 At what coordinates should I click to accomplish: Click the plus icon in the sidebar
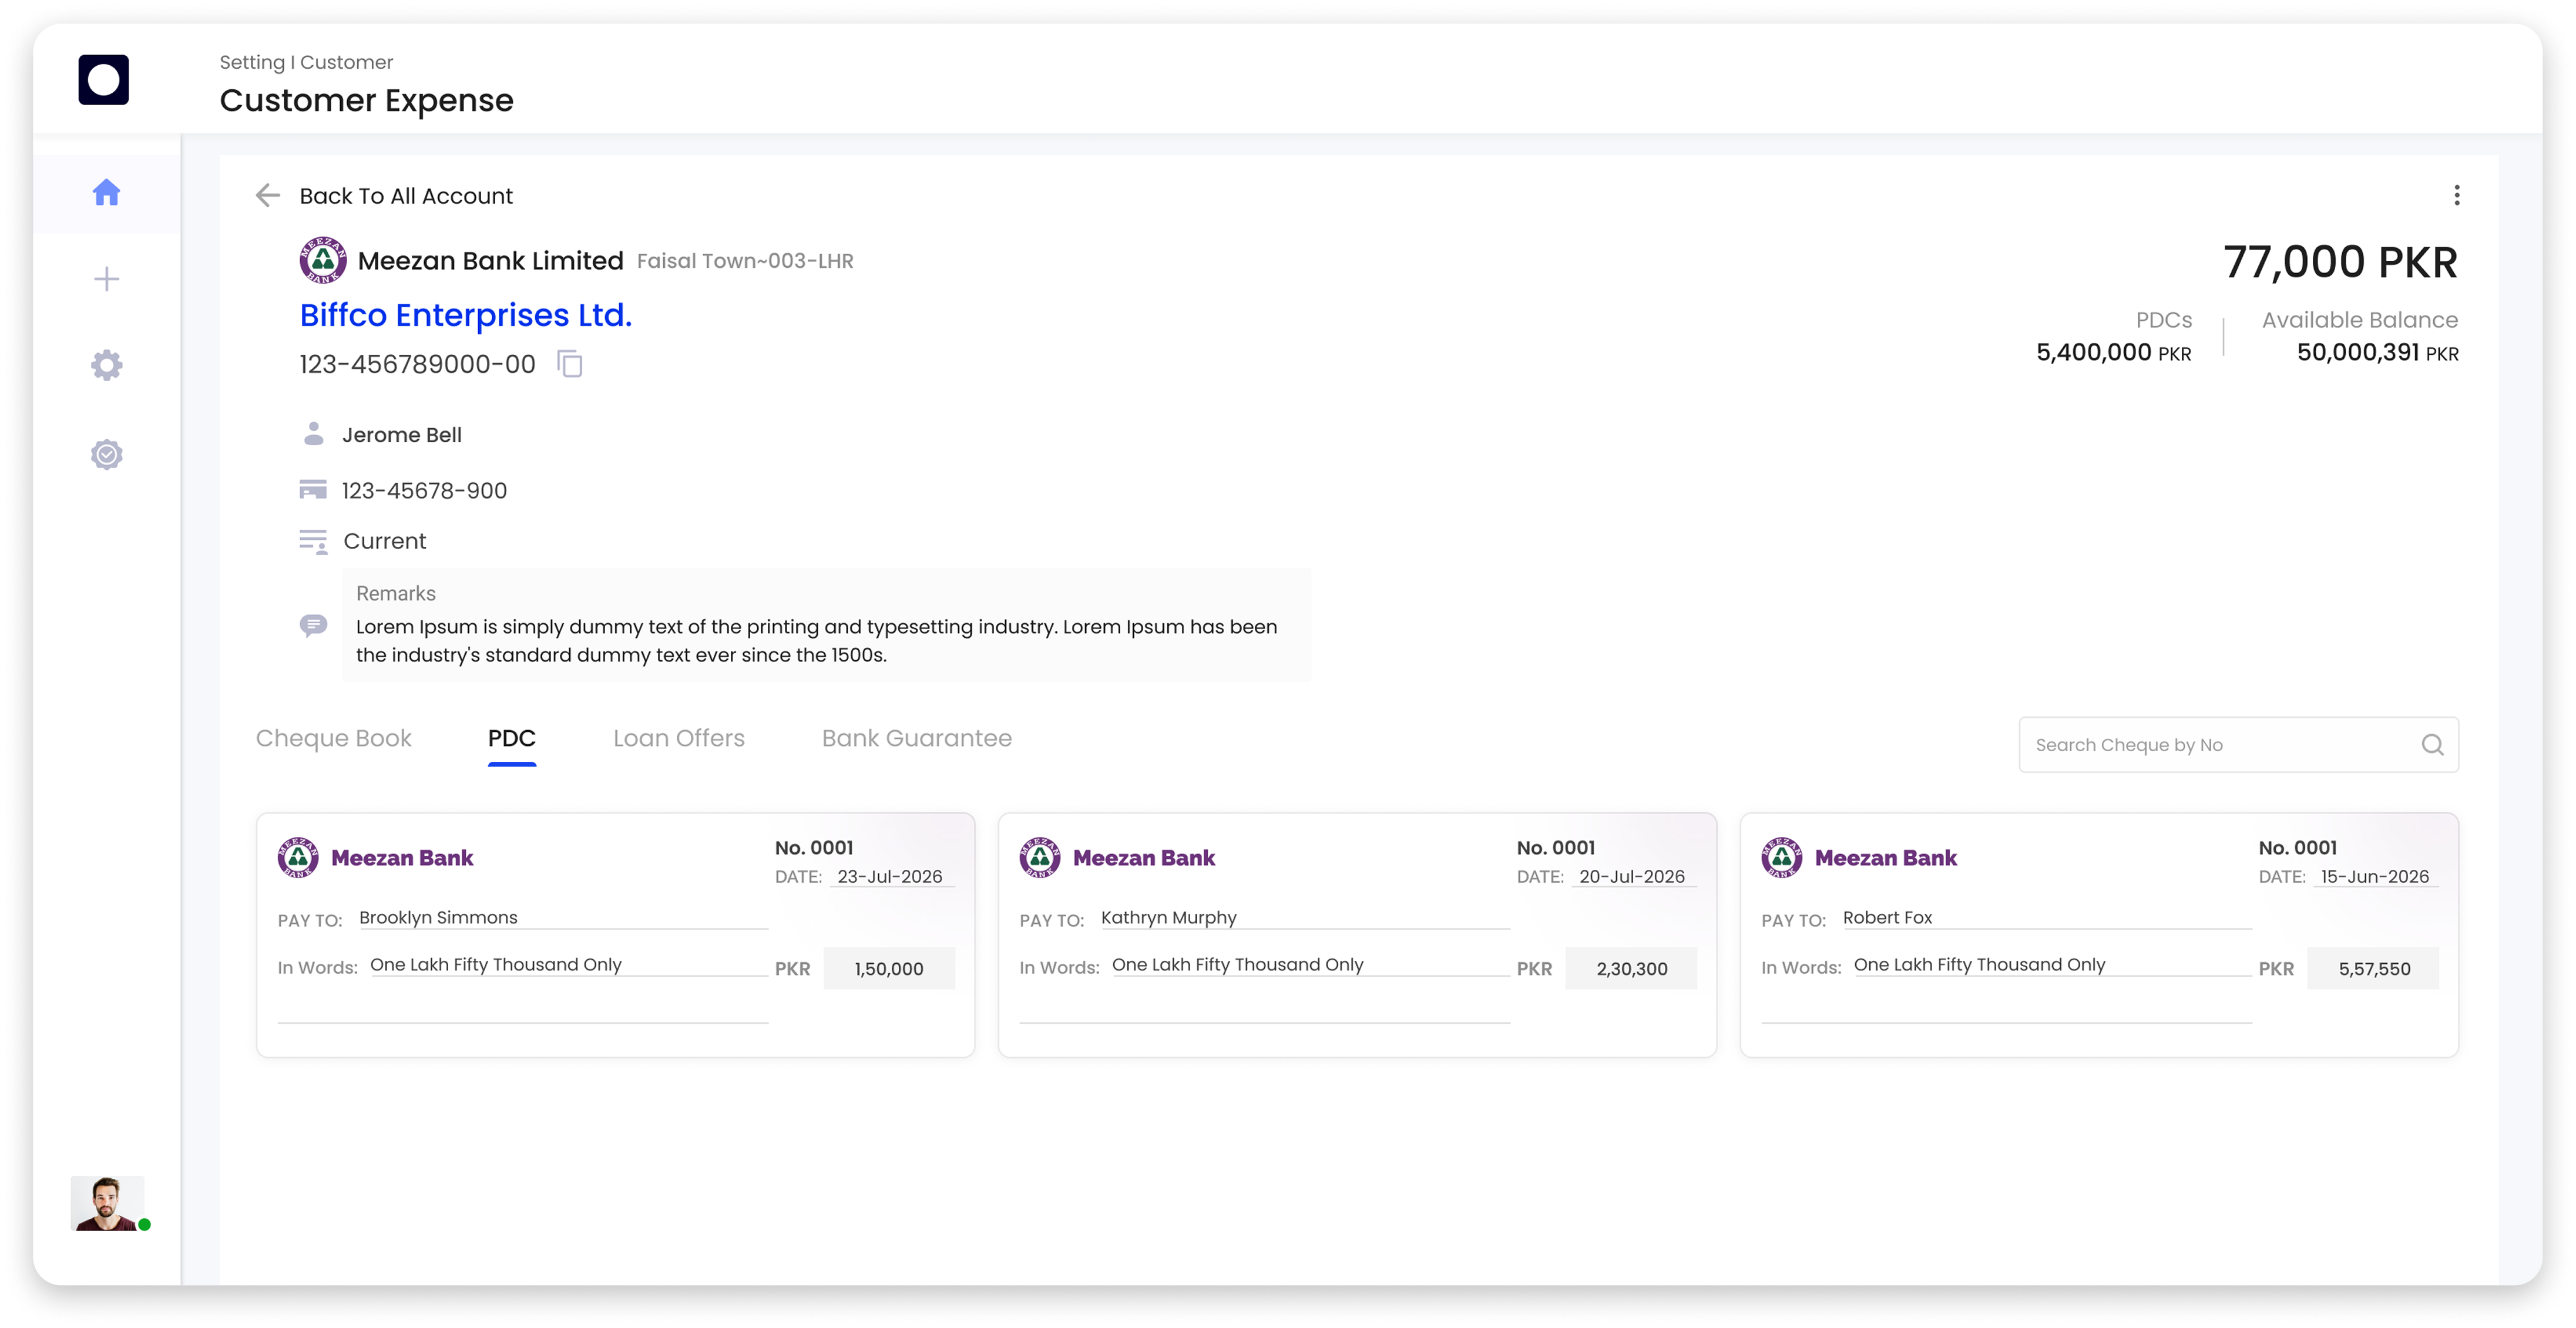point(107,279)
